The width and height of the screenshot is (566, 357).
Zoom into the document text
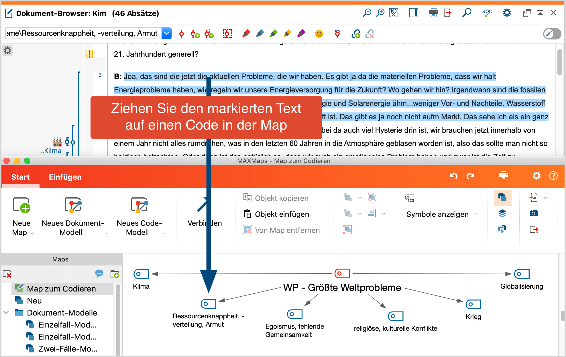coord(380,13)
